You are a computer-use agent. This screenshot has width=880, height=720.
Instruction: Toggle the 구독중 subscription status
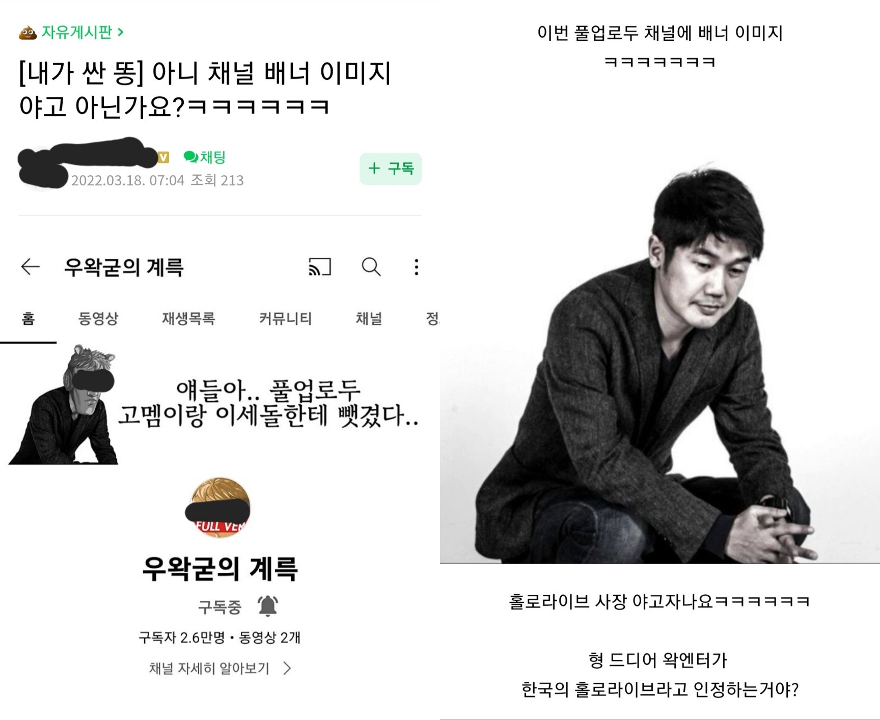(219, 606)
